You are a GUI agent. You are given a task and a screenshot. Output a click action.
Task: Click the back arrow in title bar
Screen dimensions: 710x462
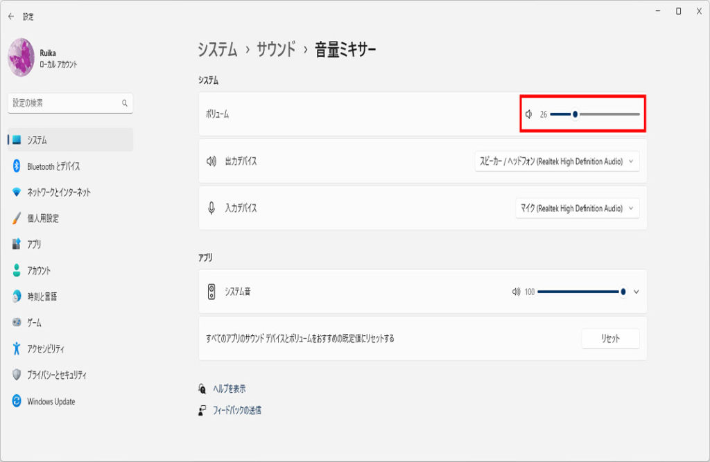click(11, 17)
